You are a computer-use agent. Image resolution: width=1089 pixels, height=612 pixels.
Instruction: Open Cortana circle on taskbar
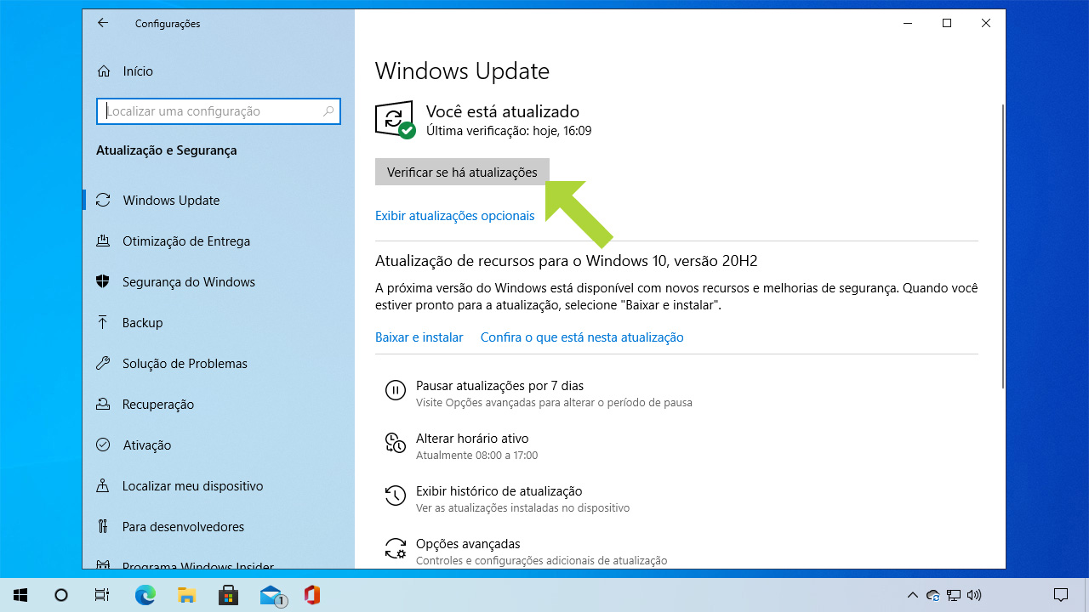point(61,595)
